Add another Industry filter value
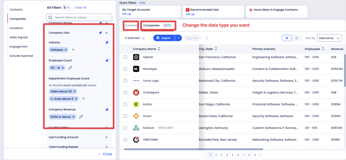The height and width of the screenshot is (160, 346). point(73,50)
